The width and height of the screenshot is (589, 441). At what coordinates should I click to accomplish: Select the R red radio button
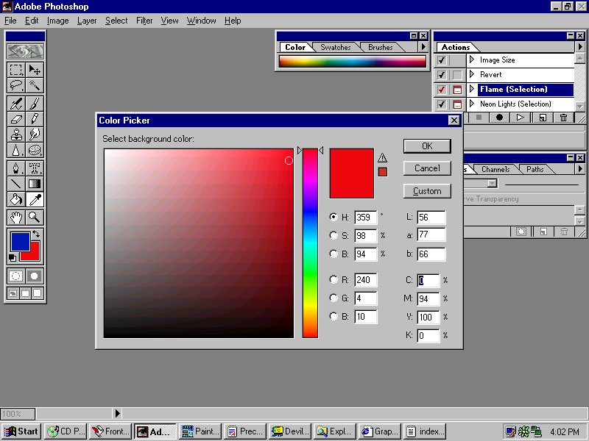334,279
